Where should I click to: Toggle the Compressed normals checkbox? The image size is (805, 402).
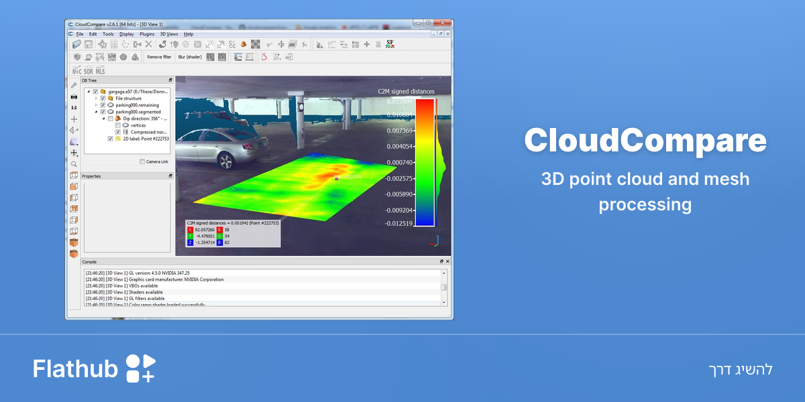pos(118,132)
